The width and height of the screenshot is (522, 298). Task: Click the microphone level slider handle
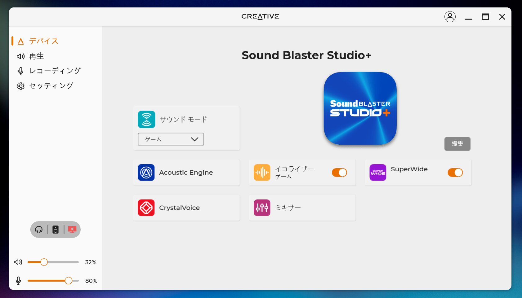pyautogui.click(x=69, y=281)
